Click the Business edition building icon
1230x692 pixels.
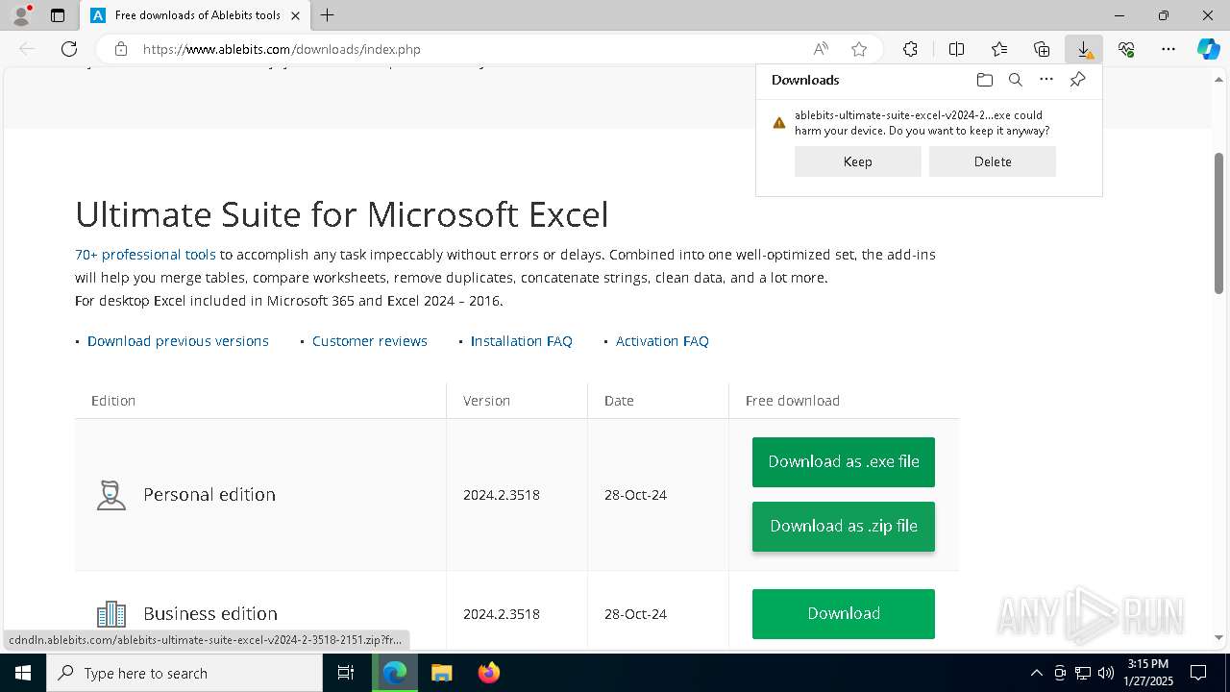[111, 614]
